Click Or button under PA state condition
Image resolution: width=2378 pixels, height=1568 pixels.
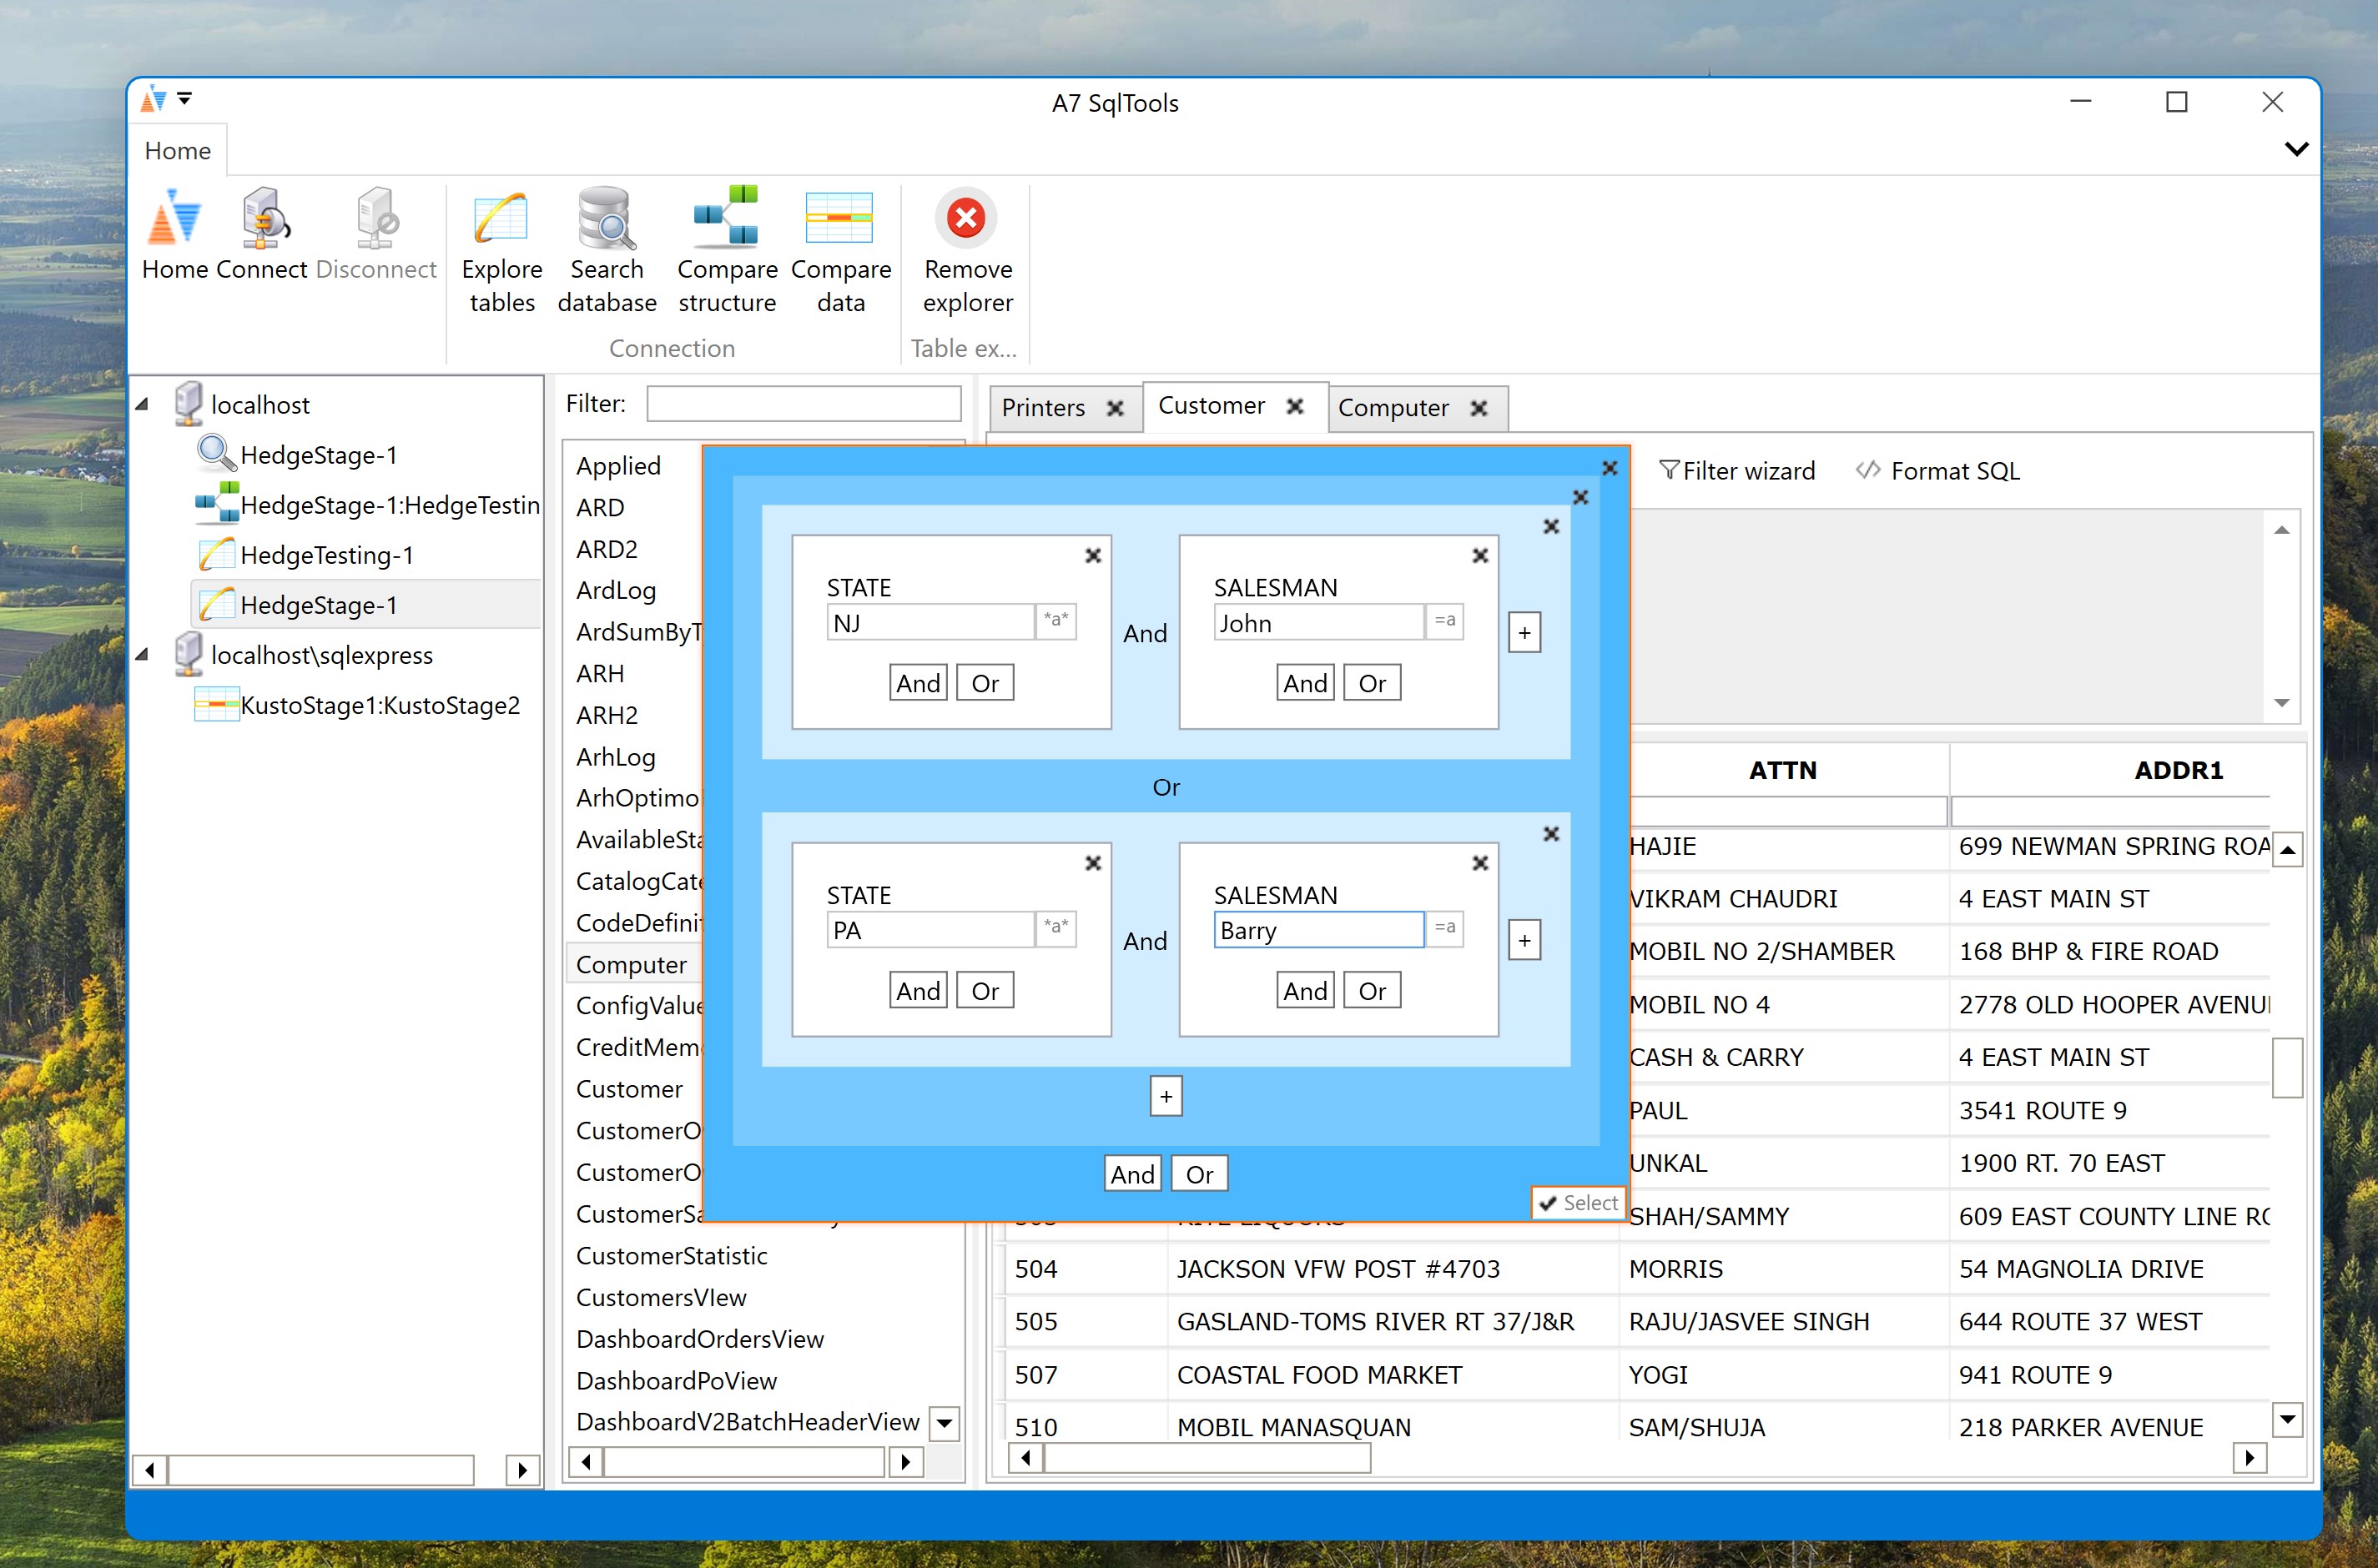click(985, 991)
